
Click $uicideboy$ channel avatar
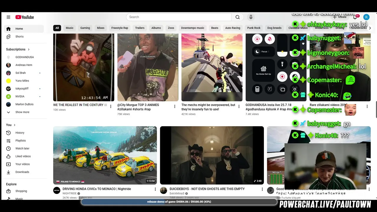tap(163, 190)
